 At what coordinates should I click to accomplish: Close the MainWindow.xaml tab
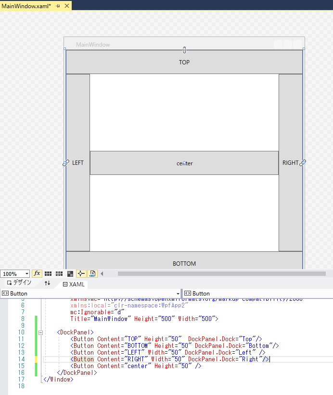point(67,6)
